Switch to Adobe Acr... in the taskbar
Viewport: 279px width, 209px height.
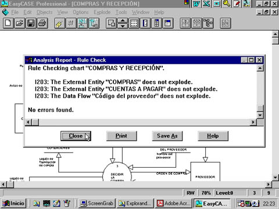click(173, 203)
